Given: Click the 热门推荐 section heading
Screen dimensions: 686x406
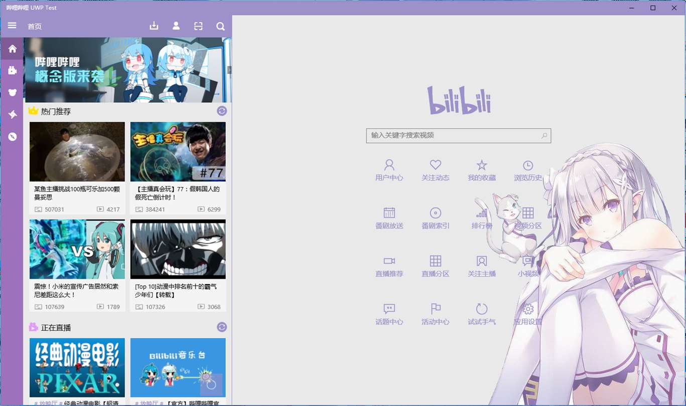Looking at the screenshot, I should coord(56,111).
